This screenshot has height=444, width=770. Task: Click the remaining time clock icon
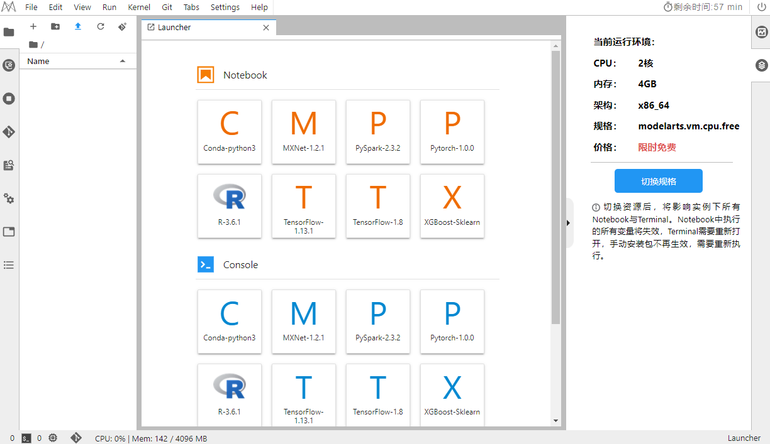coord(668,7)
